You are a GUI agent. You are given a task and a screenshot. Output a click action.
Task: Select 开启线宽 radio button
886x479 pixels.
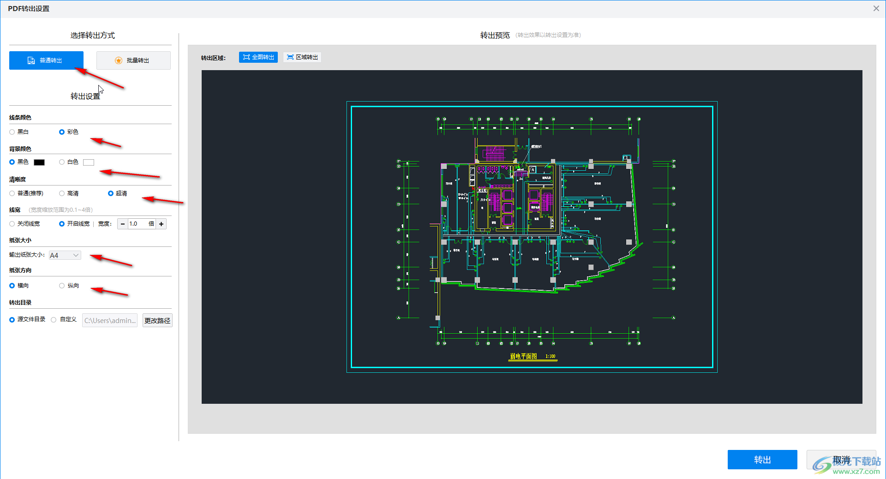click(x=62, y=224)
